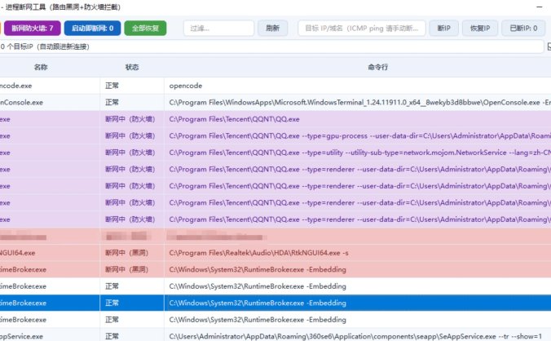Viewport: 551px width, 341px height.
Task: Select the nConsole.exe name cell
Action: click(x=50, y=103)
